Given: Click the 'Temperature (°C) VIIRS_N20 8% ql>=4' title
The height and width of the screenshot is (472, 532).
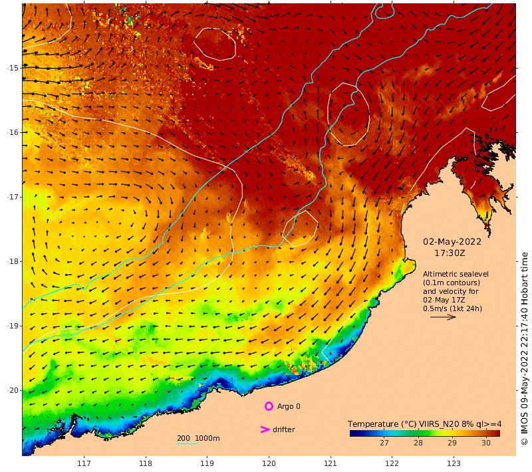Looking at the screenshot, I should [x=424, y=424].
